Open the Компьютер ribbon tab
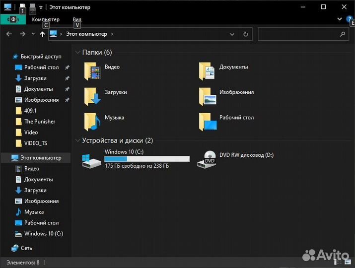 coord(46,19)
